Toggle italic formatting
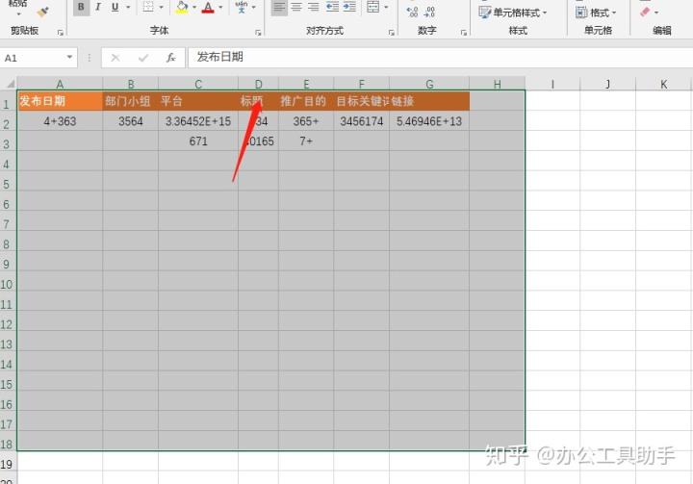Viewport: 693px width, 484px height. click(98, 7)
